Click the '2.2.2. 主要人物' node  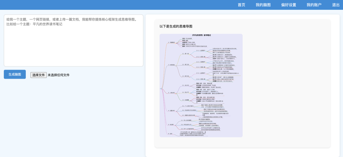click(x=201, y=67)
